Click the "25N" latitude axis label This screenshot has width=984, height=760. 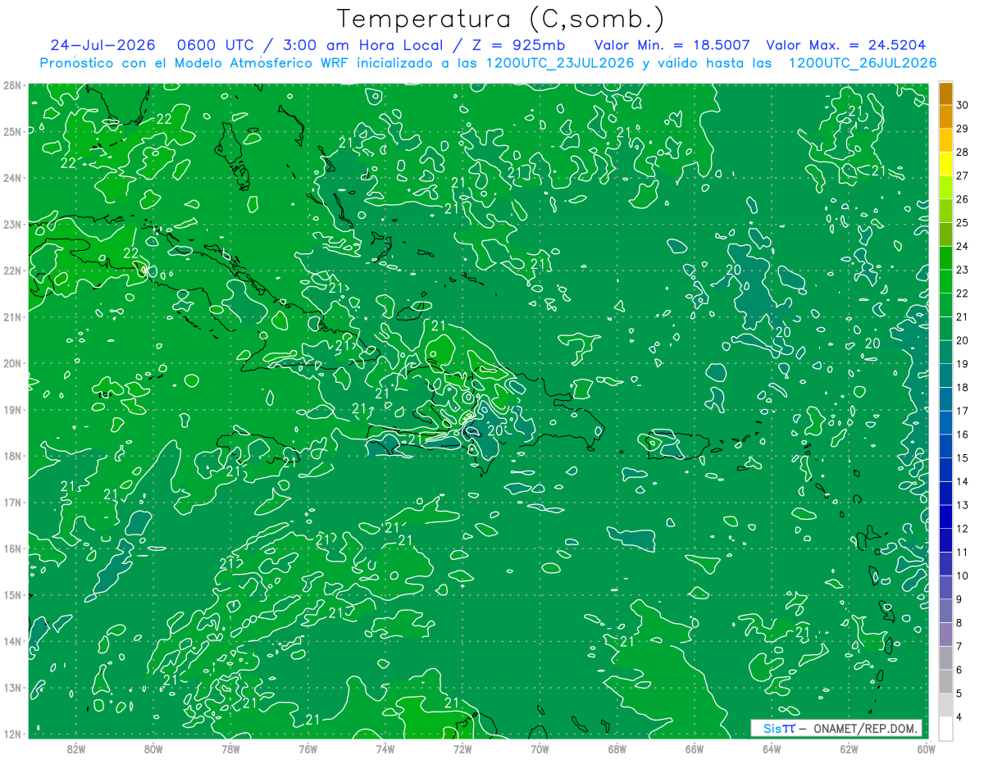pos(12,131)
